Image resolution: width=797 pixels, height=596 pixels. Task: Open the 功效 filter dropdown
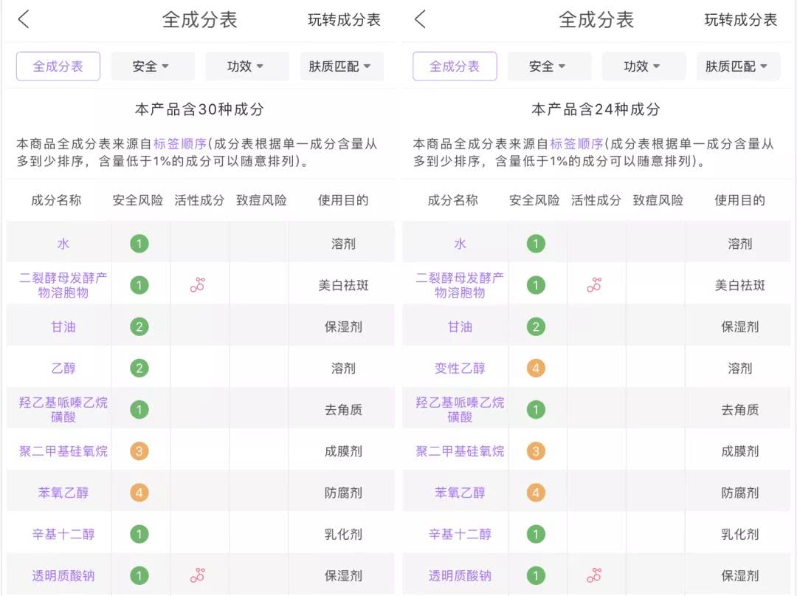point(246,66)
